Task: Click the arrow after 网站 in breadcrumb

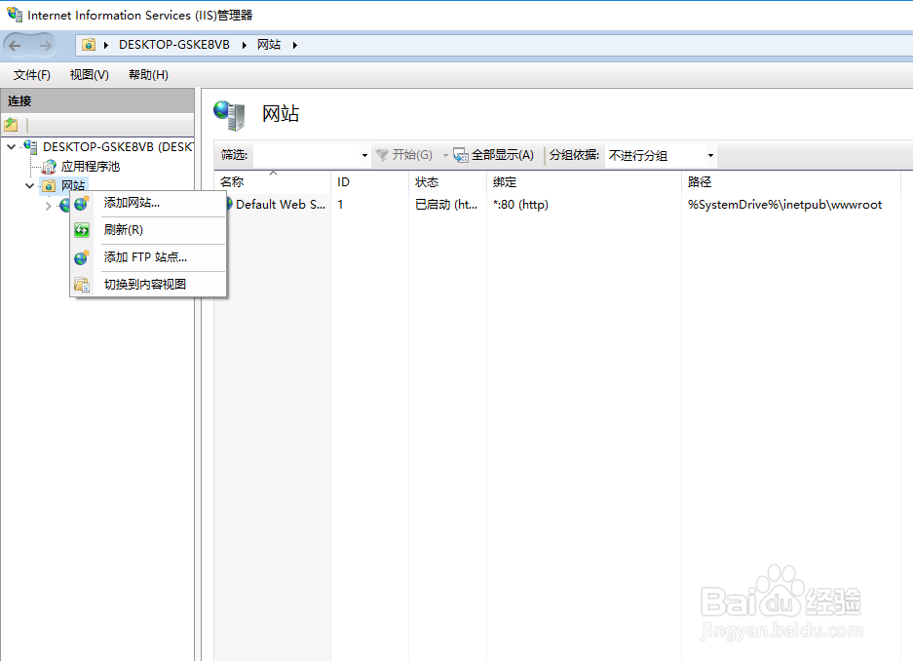Action: click(x=295, y=45)
